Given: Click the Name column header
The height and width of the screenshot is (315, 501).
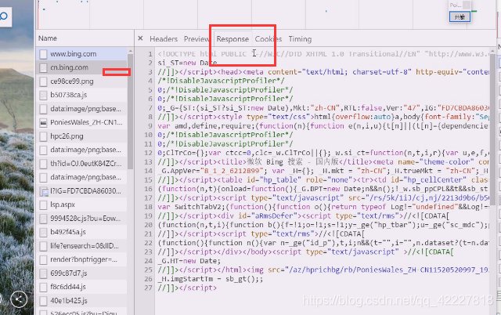Looking at the screenshot, I should (48, 38).
